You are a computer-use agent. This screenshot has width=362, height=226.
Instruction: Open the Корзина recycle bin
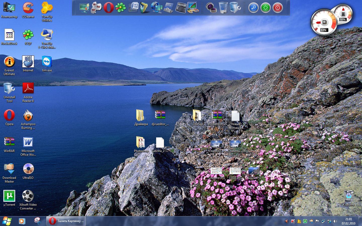click(x=348, y=196)
